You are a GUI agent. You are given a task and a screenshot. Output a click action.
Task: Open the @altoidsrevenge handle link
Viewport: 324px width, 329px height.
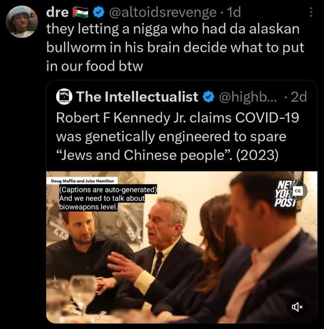point(162,12)
